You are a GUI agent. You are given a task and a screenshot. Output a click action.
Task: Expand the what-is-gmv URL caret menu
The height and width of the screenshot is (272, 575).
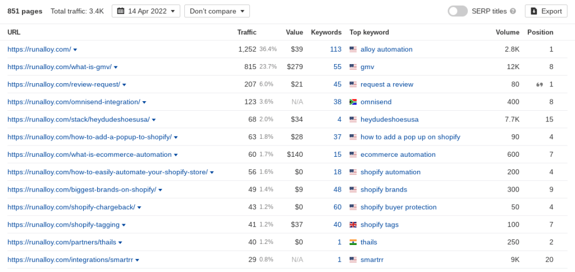116,67
